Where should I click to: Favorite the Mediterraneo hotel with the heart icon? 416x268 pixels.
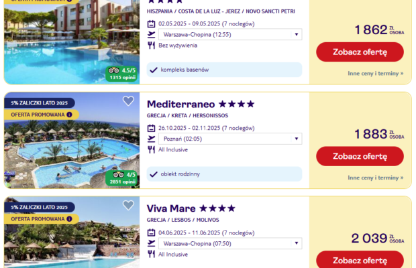click(128, 101)
